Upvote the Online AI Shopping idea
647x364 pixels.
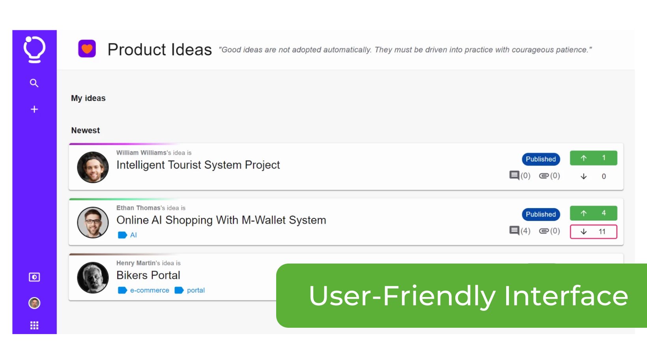pyautogui.click(x=593, y=213)
